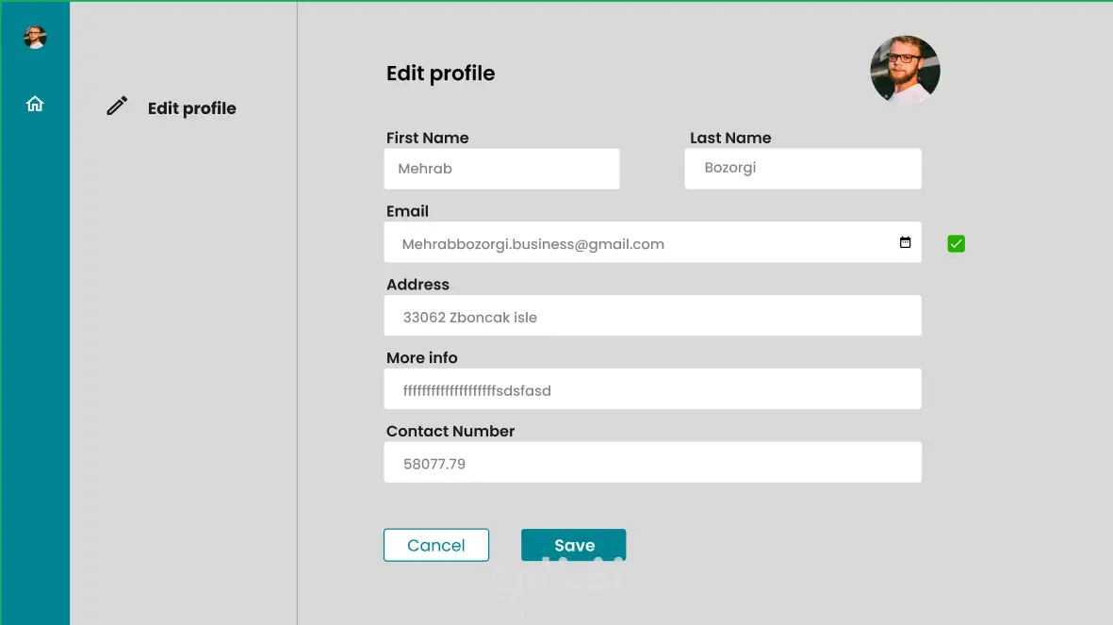Click the home icon in sidebar

click(35, 104)
